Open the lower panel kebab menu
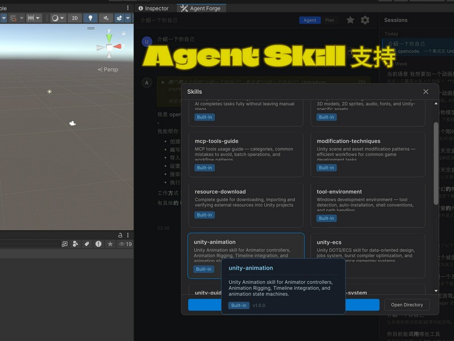The width and height of the screenshot is (454, 341). [128, 235]
